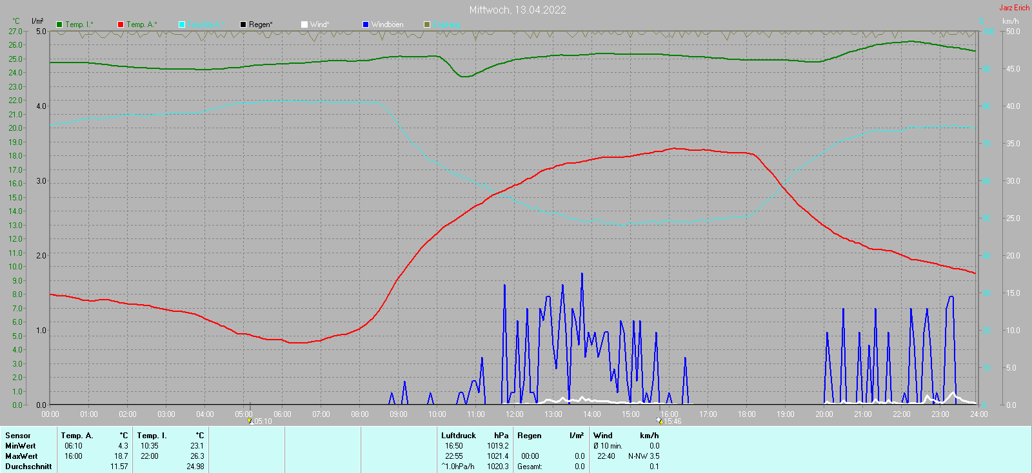Click the 'Wind' table column header

tap(603, 436)
